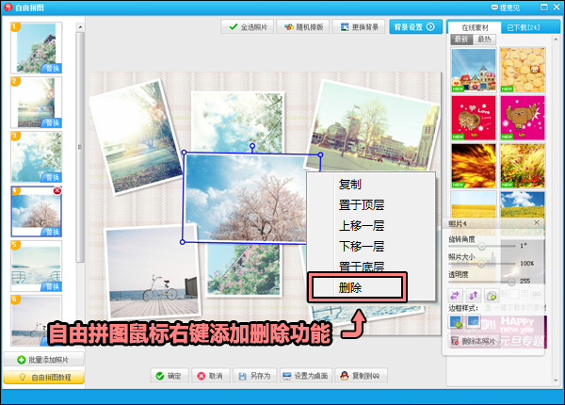Click the 替换 badge on photo 1
The width and height of the screenshot is (565, 405).
coord(52,68)
